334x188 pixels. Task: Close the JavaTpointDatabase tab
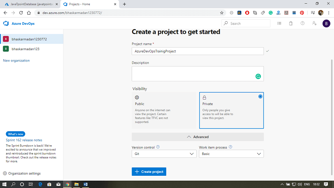point(57,4)
